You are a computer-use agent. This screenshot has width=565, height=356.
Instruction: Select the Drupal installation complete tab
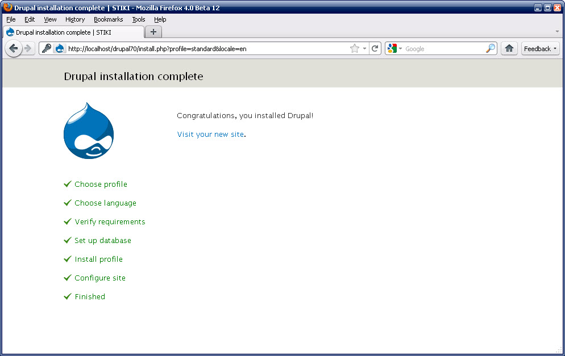[73, 32]
